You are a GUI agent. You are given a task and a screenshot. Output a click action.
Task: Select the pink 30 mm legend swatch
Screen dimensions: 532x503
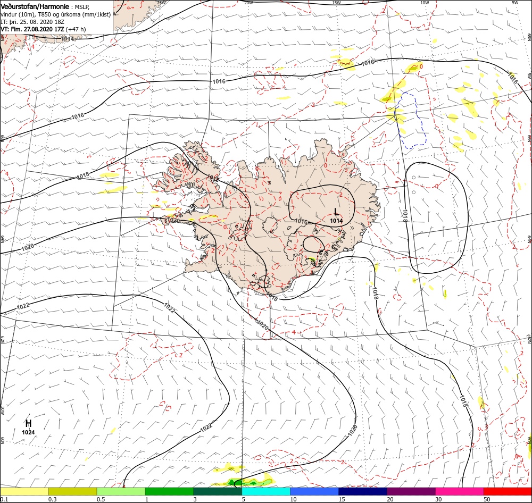[x=460, y=491]
